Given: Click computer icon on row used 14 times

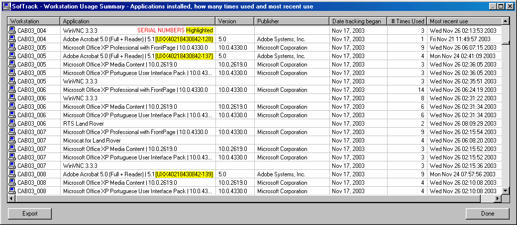Looking at the screenshot, I should click(x=12, y=89).
